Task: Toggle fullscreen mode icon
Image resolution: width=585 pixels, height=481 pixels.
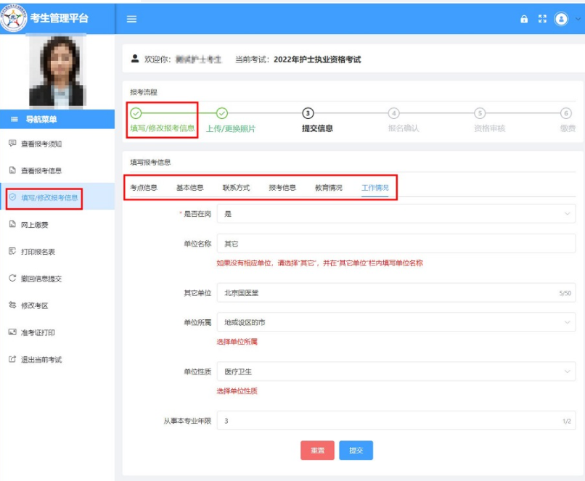Action: [542, 19]
